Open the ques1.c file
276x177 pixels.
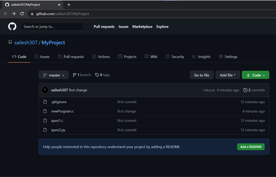pos(57,121)
